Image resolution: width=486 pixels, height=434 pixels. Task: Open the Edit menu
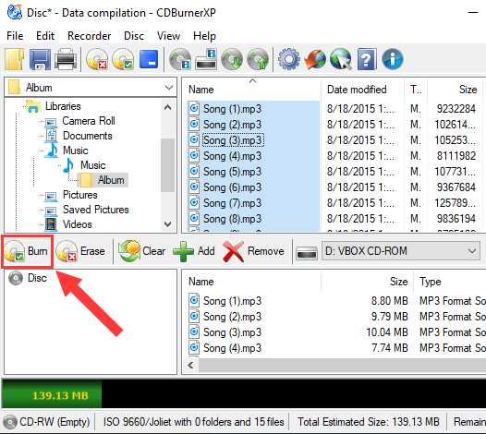[x=45, y=36]
